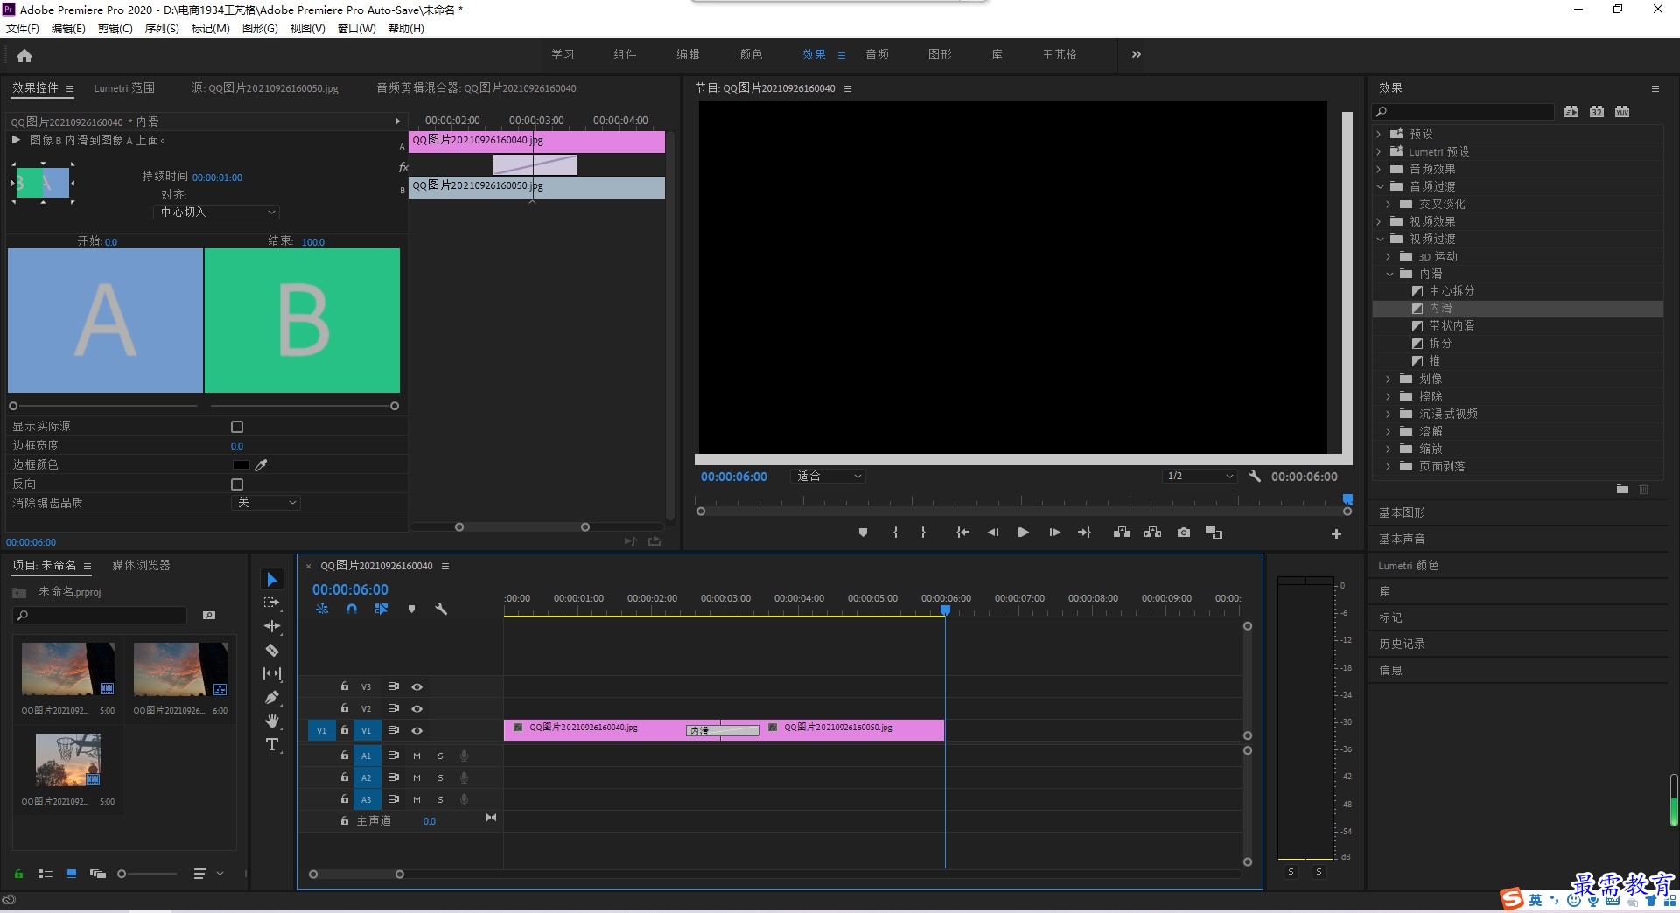Show more workspaces with double chevron
This screenshot has width=1680, height=913.
point(1136,54)
